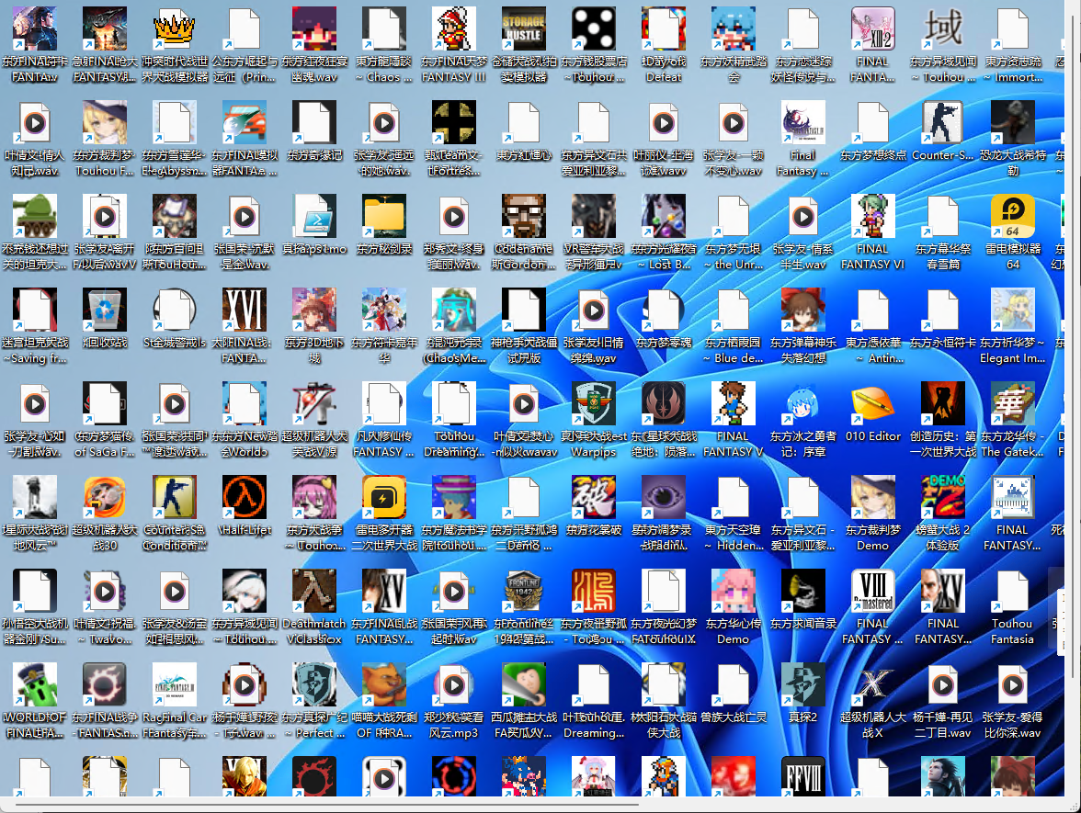The height and width of the screenshot is (813, 1081).
Task: Launch 超级机器人大战X shortcut
Action: [x=873, y=685]
